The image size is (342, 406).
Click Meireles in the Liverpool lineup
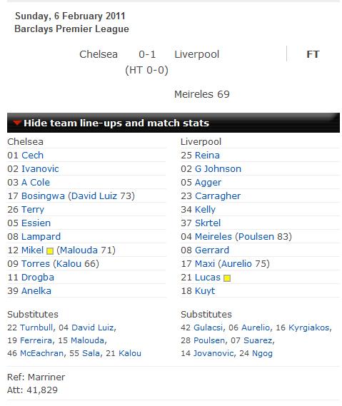click(x=213, y=237)
